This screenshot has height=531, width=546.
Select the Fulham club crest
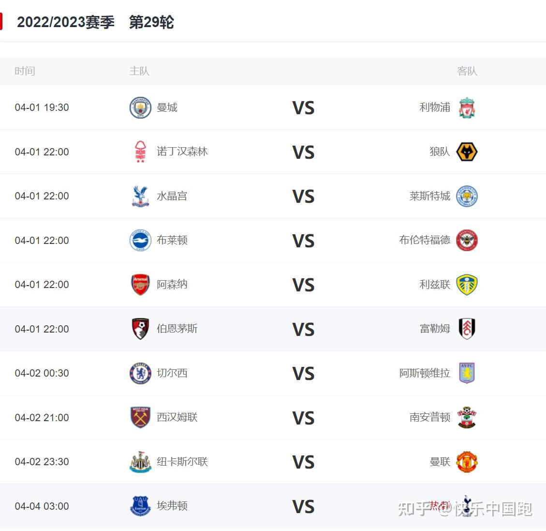(467, 329)
